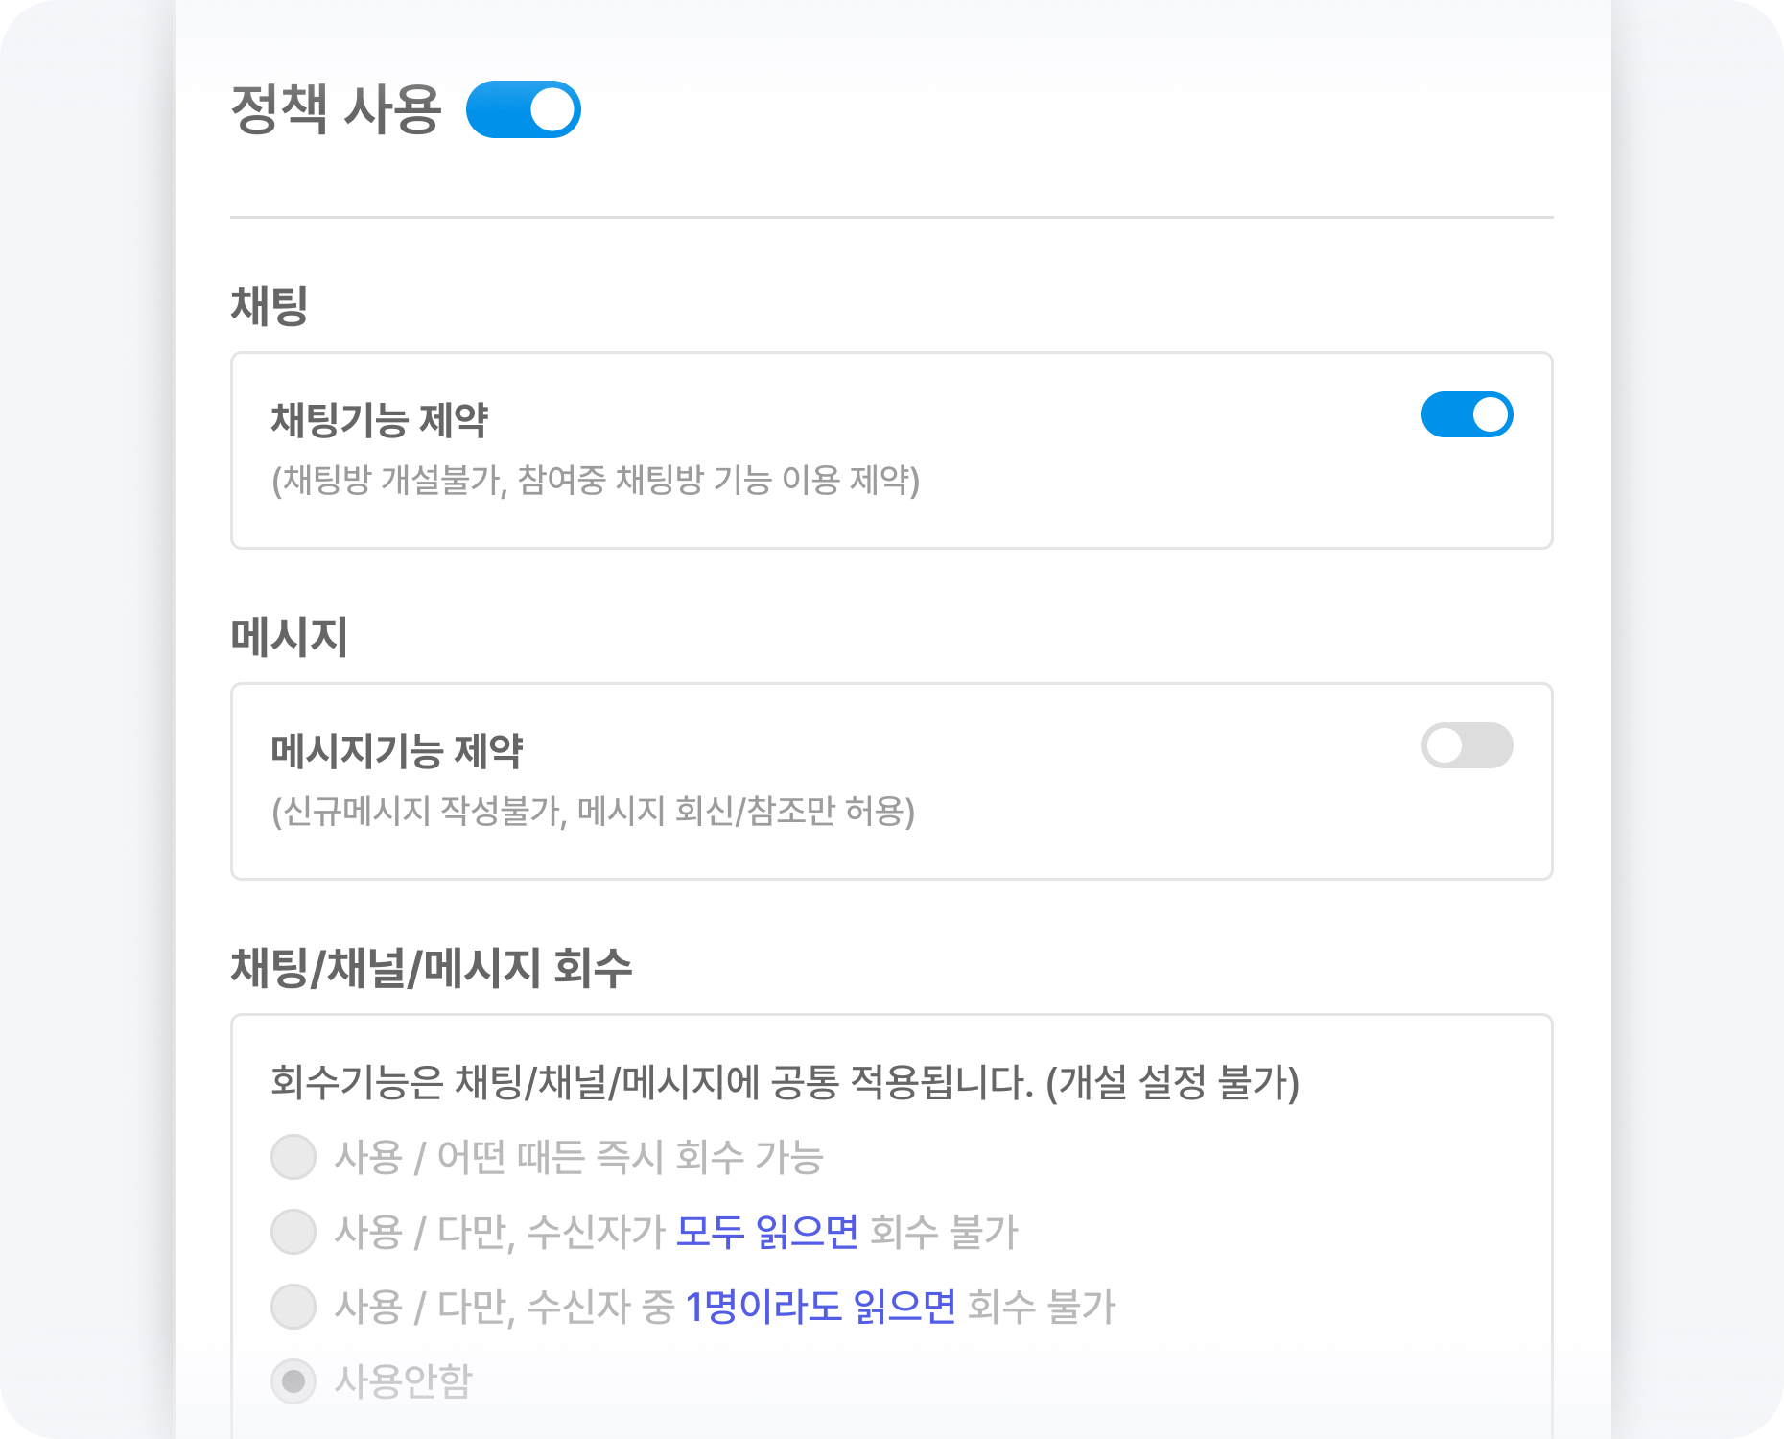
Task: Click the blue 1명이라도 읽으면 text
Action: [820, 1307]
